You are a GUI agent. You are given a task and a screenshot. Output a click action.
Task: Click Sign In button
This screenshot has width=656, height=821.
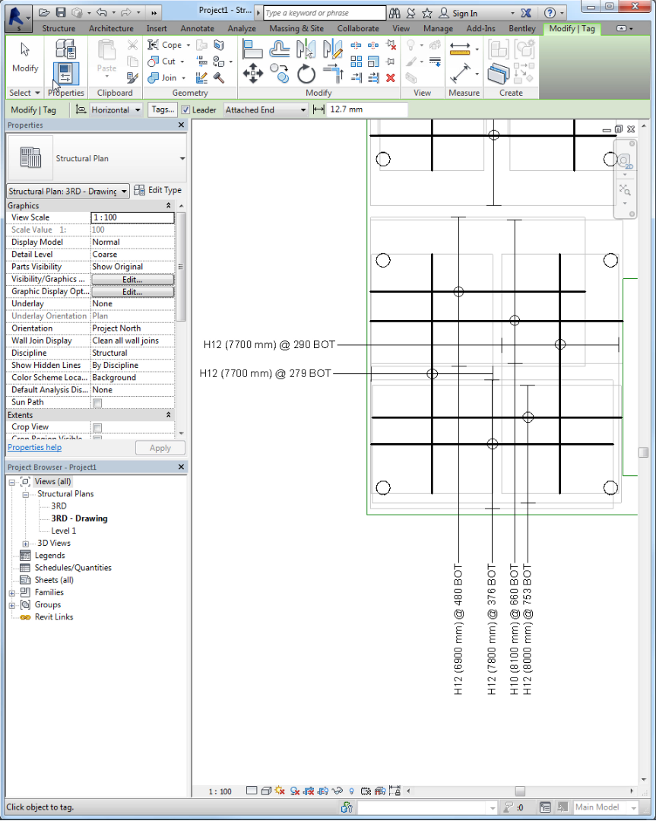pos(458,13)
